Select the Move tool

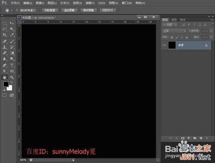12,23
